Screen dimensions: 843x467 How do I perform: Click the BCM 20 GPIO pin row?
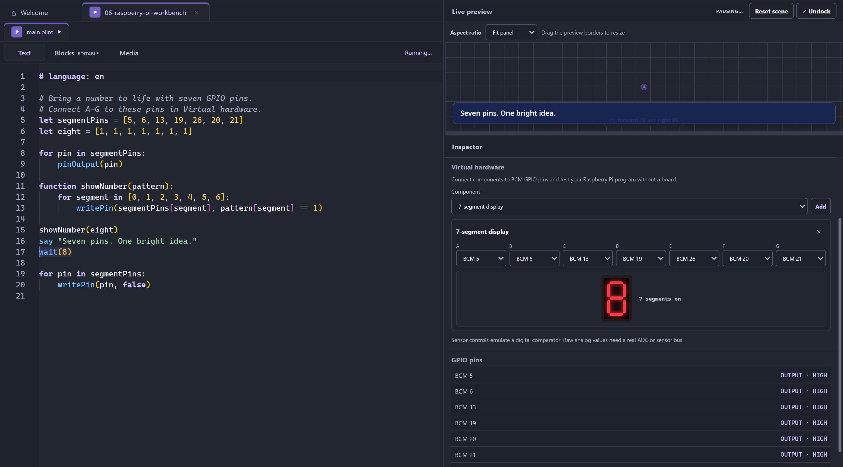[x=640, y=439]
